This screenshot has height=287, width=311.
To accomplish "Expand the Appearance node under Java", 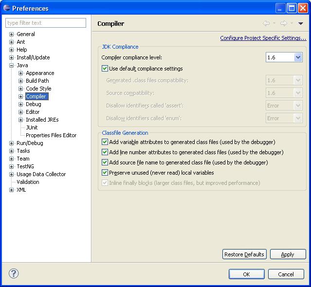I will pos(20,73).
